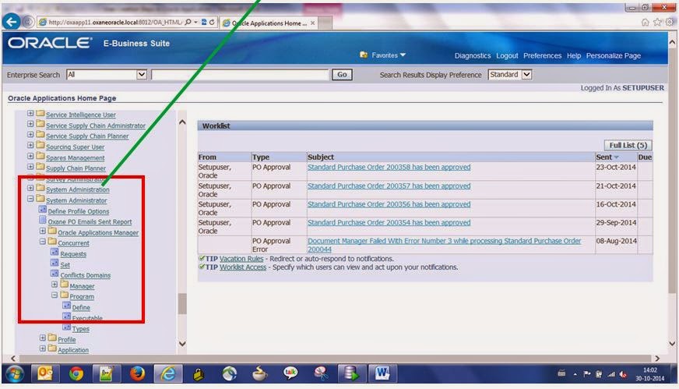
Task: Click horizontal scrollbar right arrow
Action: (x=657, y=359)
